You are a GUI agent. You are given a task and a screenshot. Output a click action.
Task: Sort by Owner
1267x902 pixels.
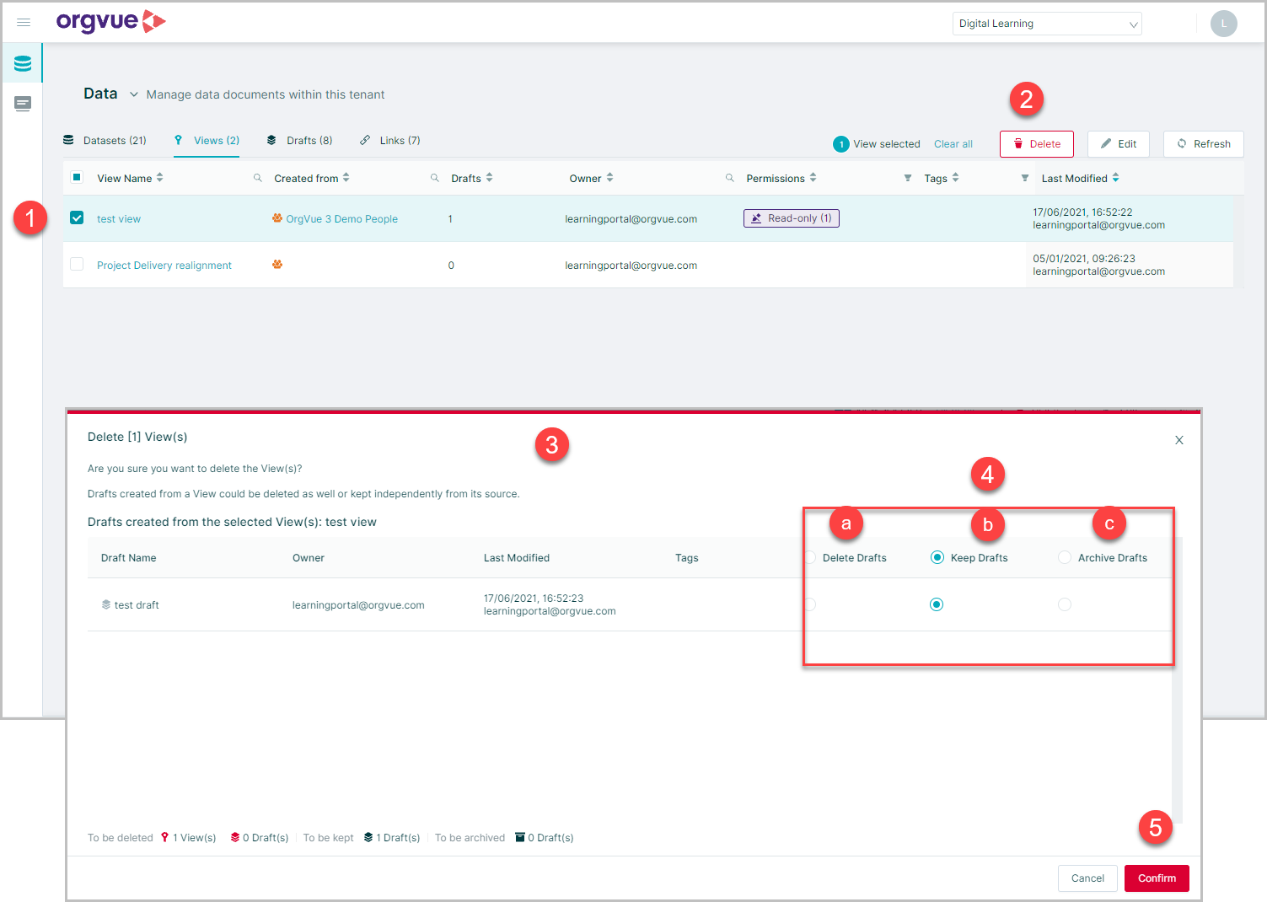point(609,178)
